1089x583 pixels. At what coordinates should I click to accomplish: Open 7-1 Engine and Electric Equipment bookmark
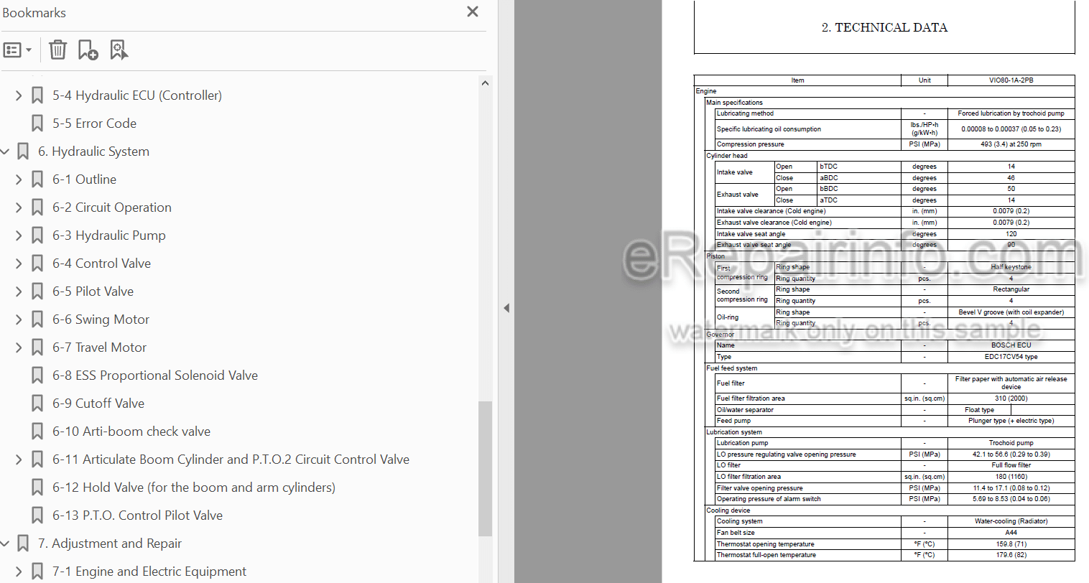tap(149, 572)
